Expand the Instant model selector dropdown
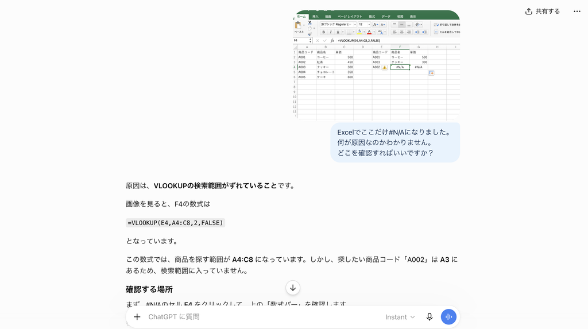 [x=400, y=317]
